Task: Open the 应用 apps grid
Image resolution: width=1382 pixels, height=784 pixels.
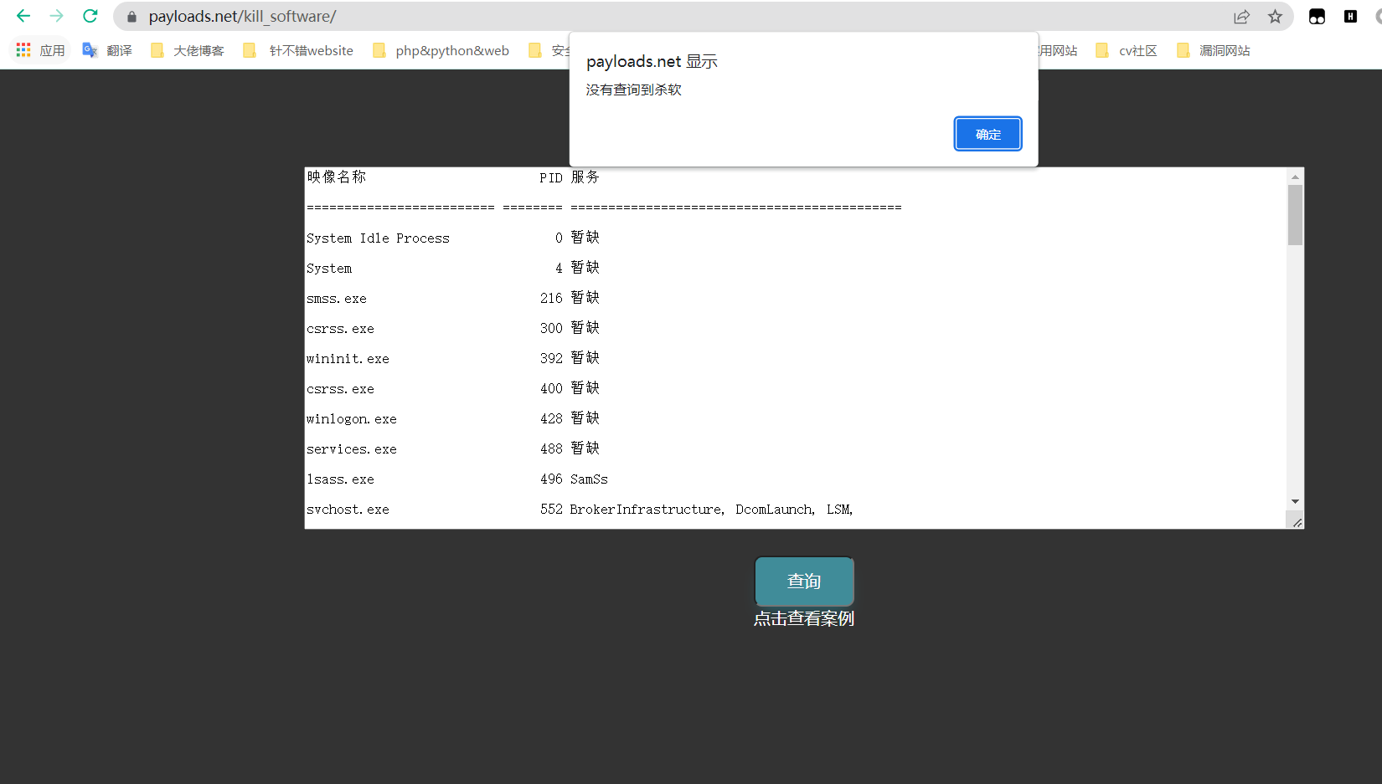Action: 40,50
